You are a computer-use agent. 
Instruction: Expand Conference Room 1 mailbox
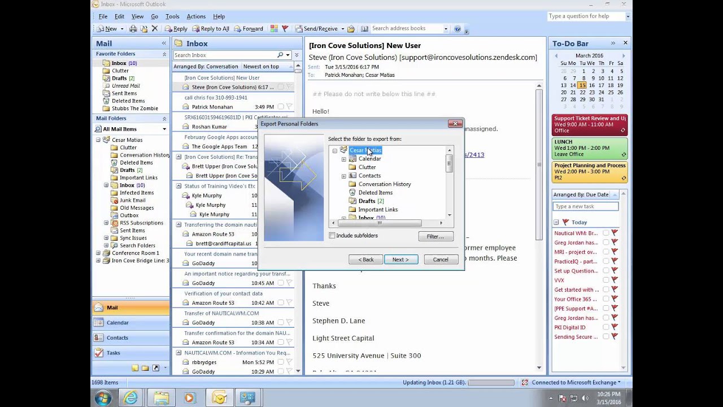[x=98, y=253]
